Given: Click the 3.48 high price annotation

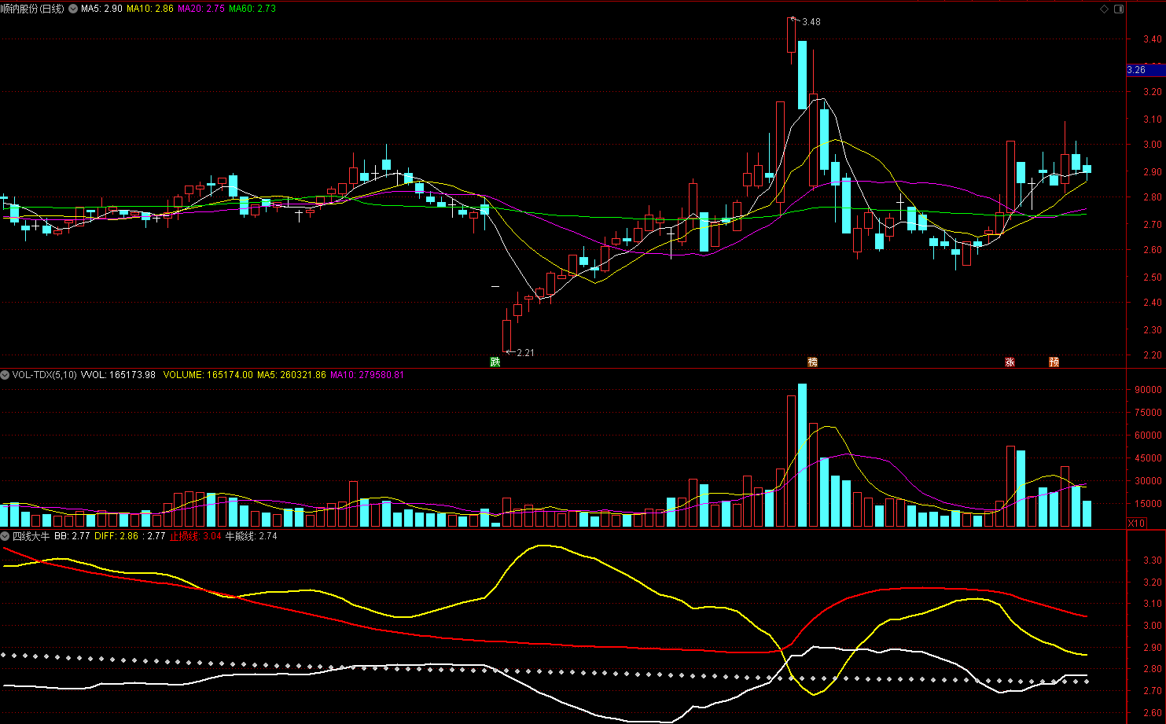Looking at the screenshot, I should tap(811, 22).
